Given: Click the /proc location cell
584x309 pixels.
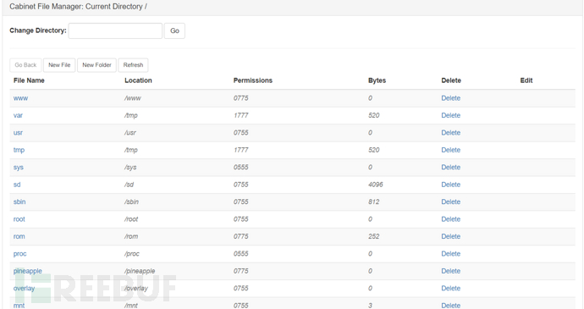Looking at the screenshot, I should [x=132, y=254].
